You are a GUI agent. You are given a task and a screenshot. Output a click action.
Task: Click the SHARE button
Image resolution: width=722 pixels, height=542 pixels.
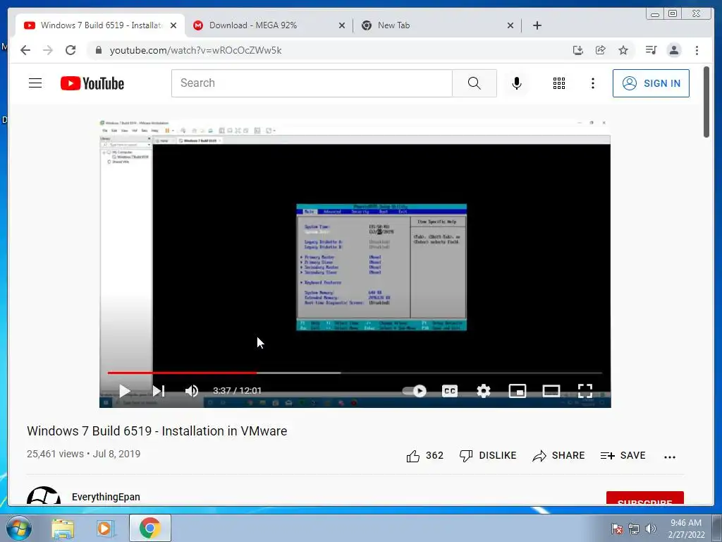tap(558, 455)
